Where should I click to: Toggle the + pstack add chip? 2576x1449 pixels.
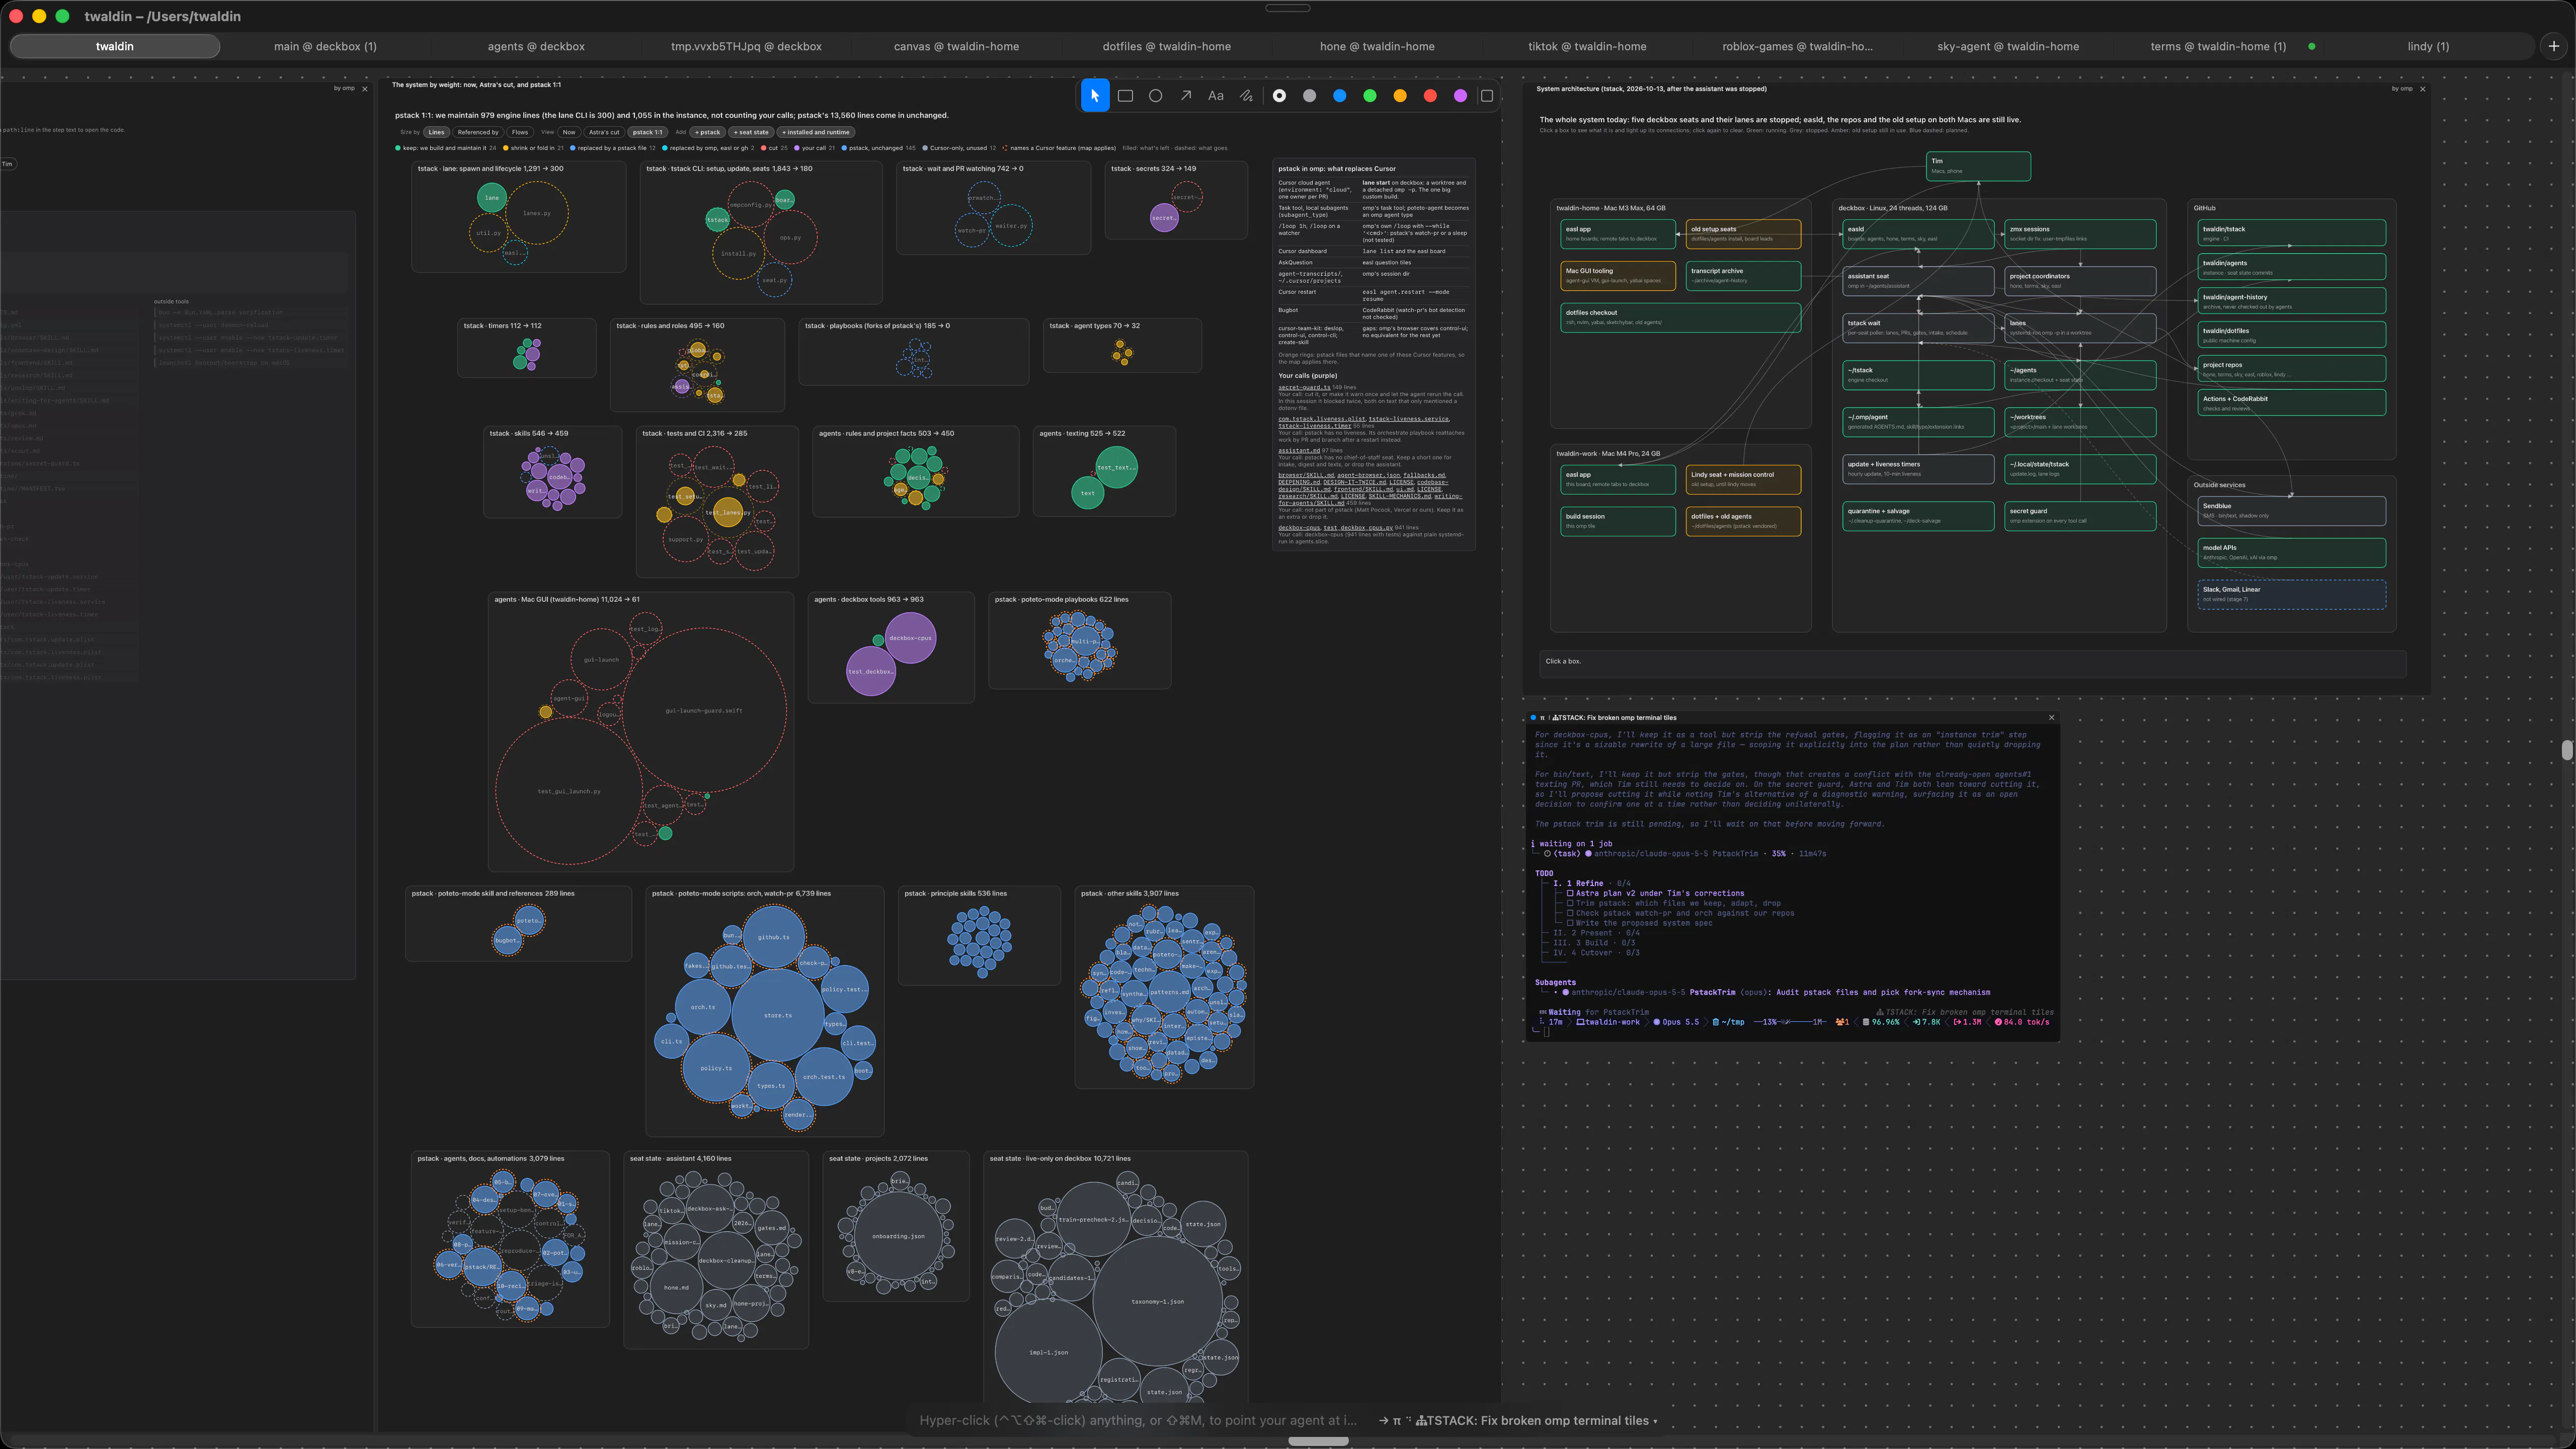pos(708,132)
